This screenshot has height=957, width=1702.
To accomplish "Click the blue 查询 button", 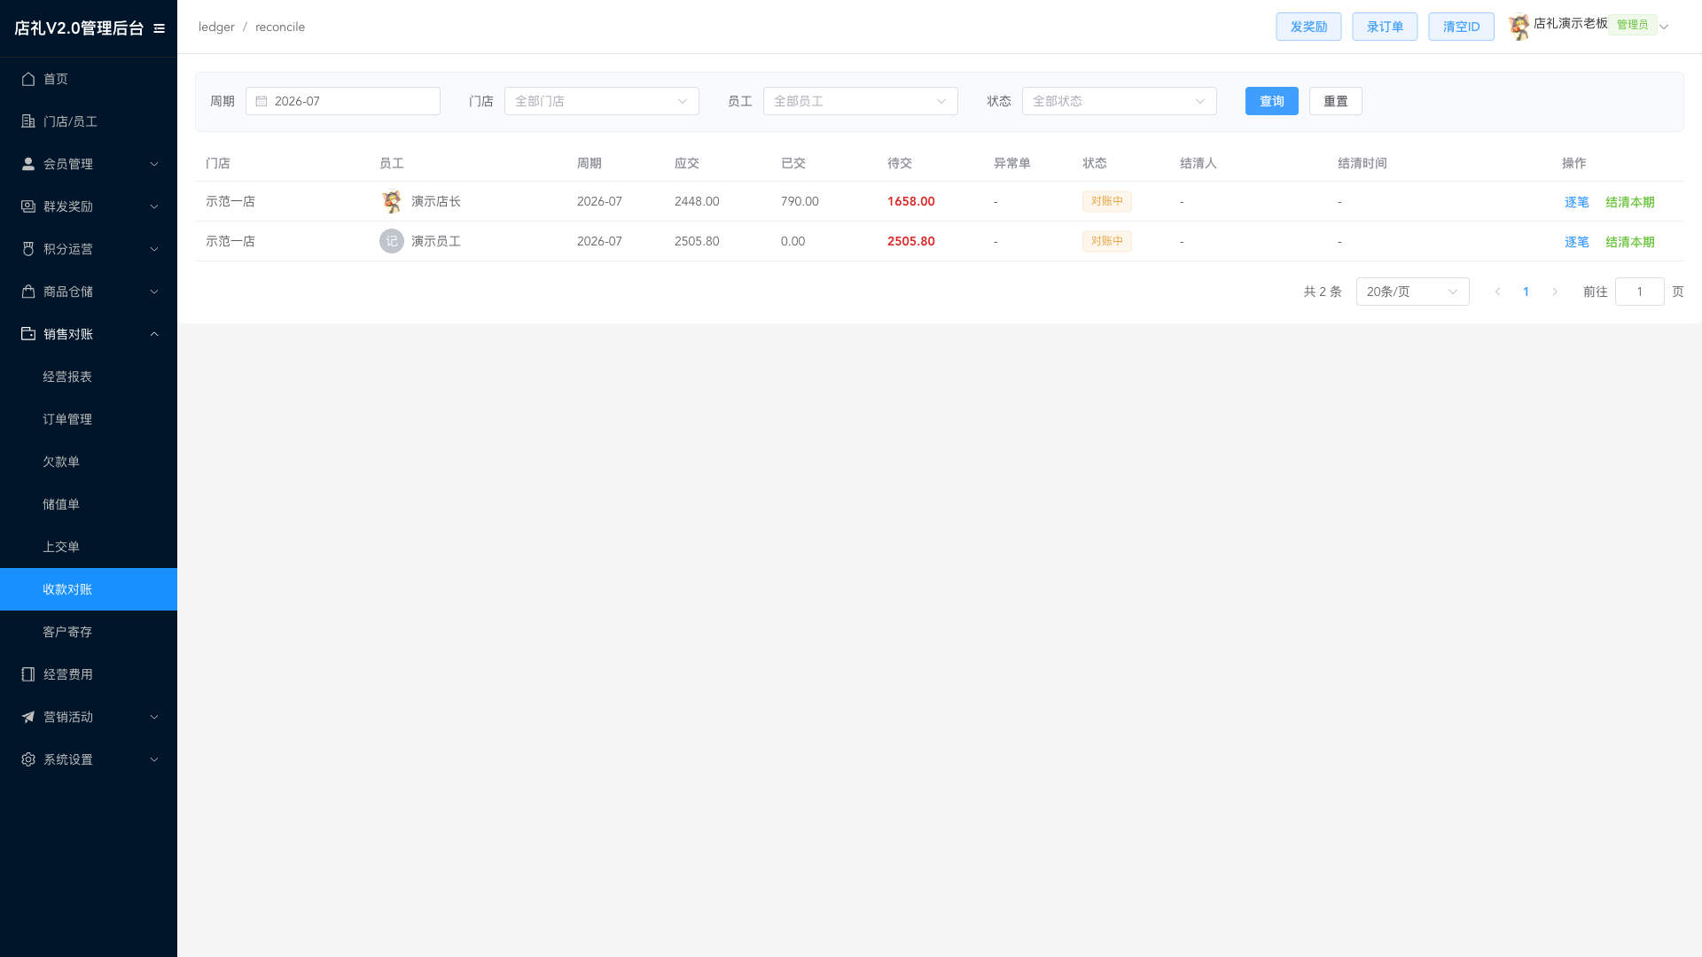I will (x=1272, y=101).
